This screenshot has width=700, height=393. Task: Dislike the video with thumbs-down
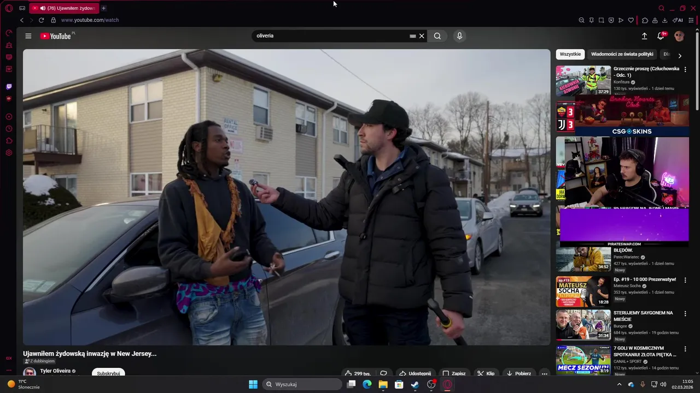point(383,373)
